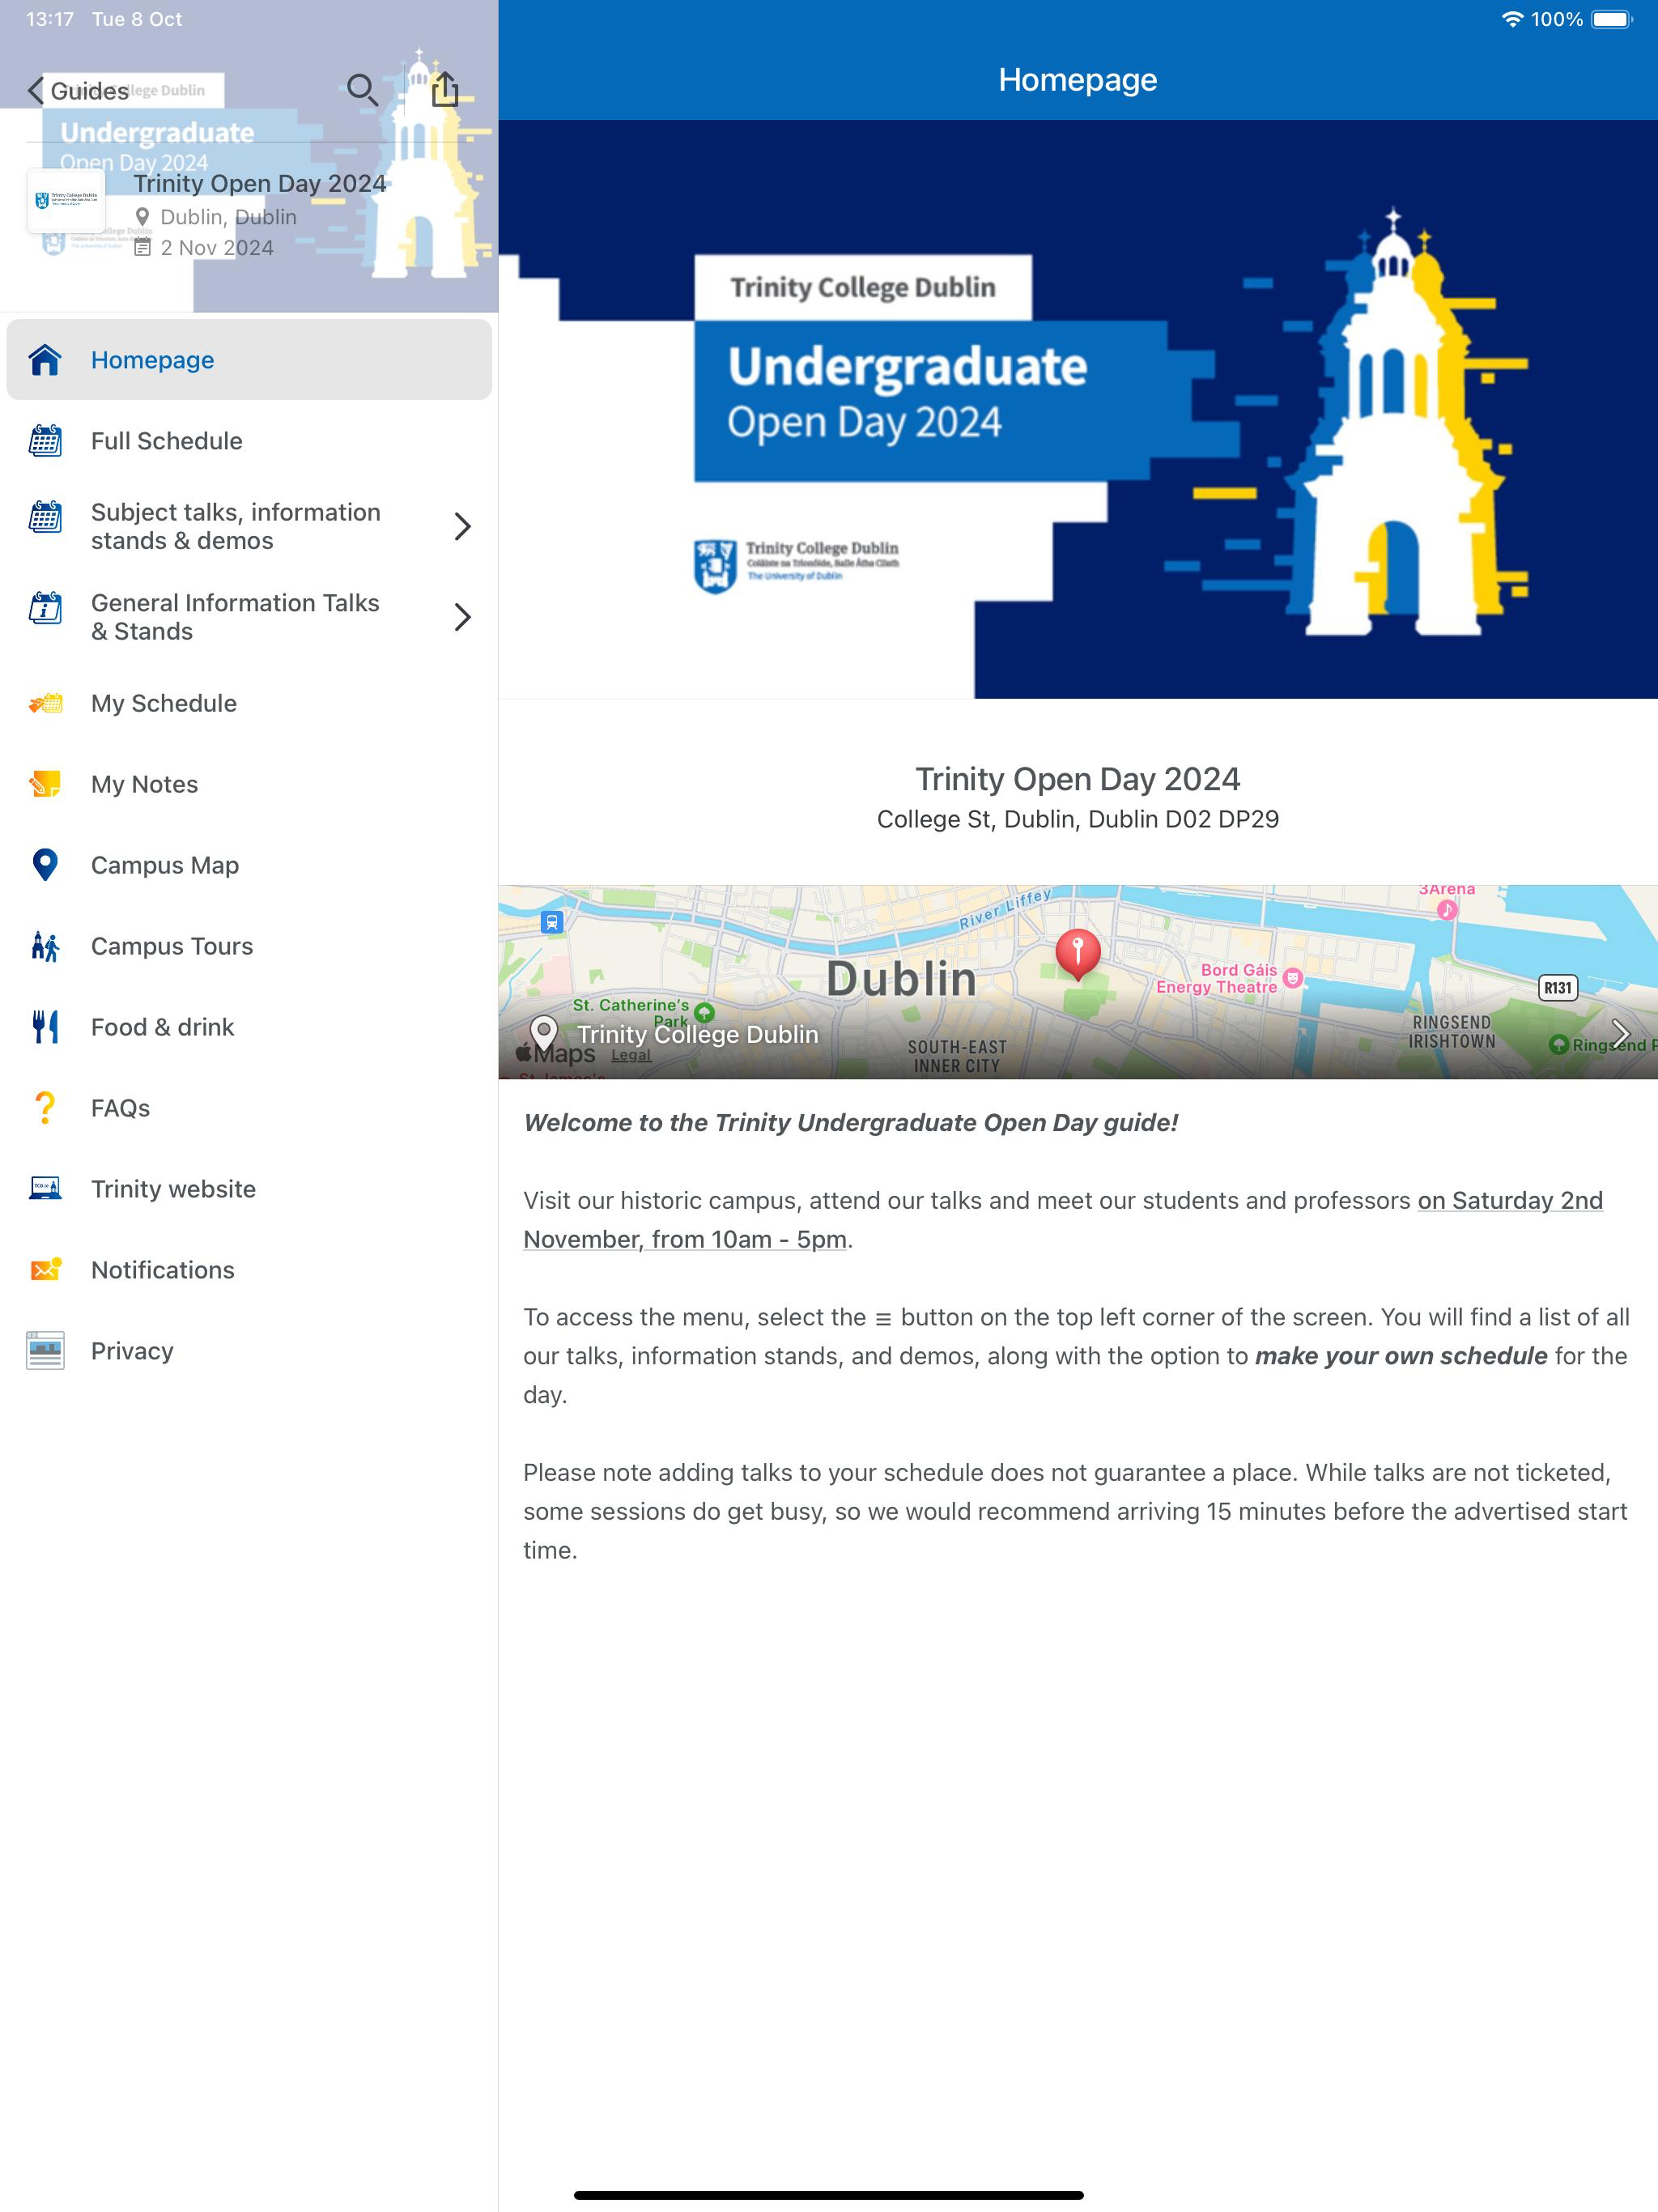Tap the search magnifier icon
The image size is (1658, 2212).
pos(362,90)
